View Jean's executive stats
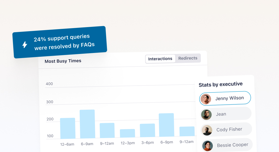The image size is (279, 152). pos(226,114)
